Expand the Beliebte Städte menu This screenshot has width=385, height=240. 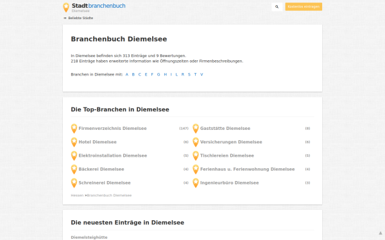tap(78, 18)
